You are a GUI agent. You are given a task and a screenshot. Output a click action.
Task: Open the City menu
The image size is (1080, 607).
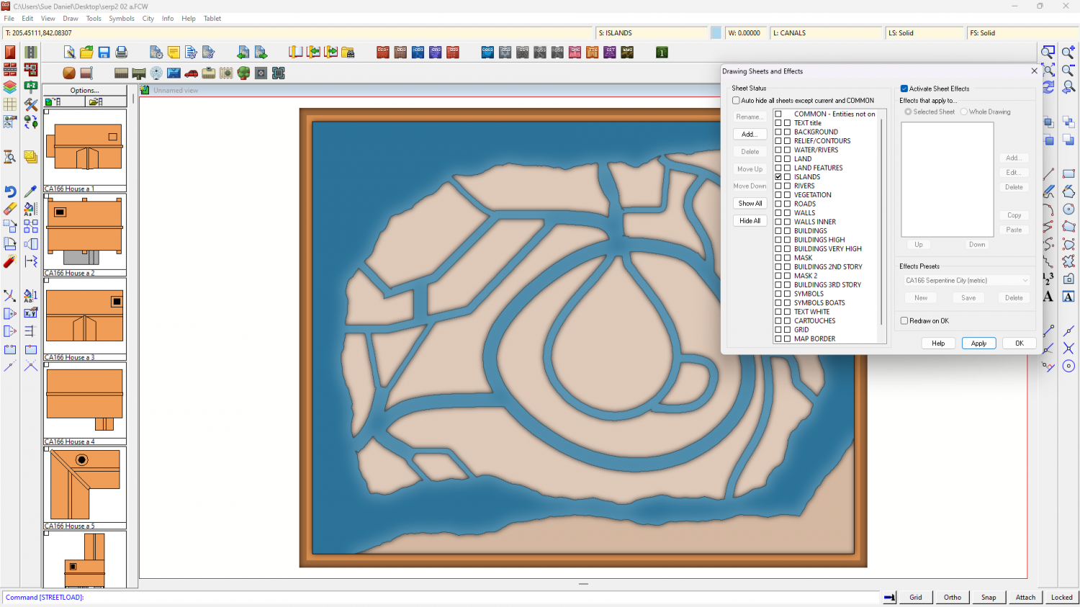(x=148, y=19)
